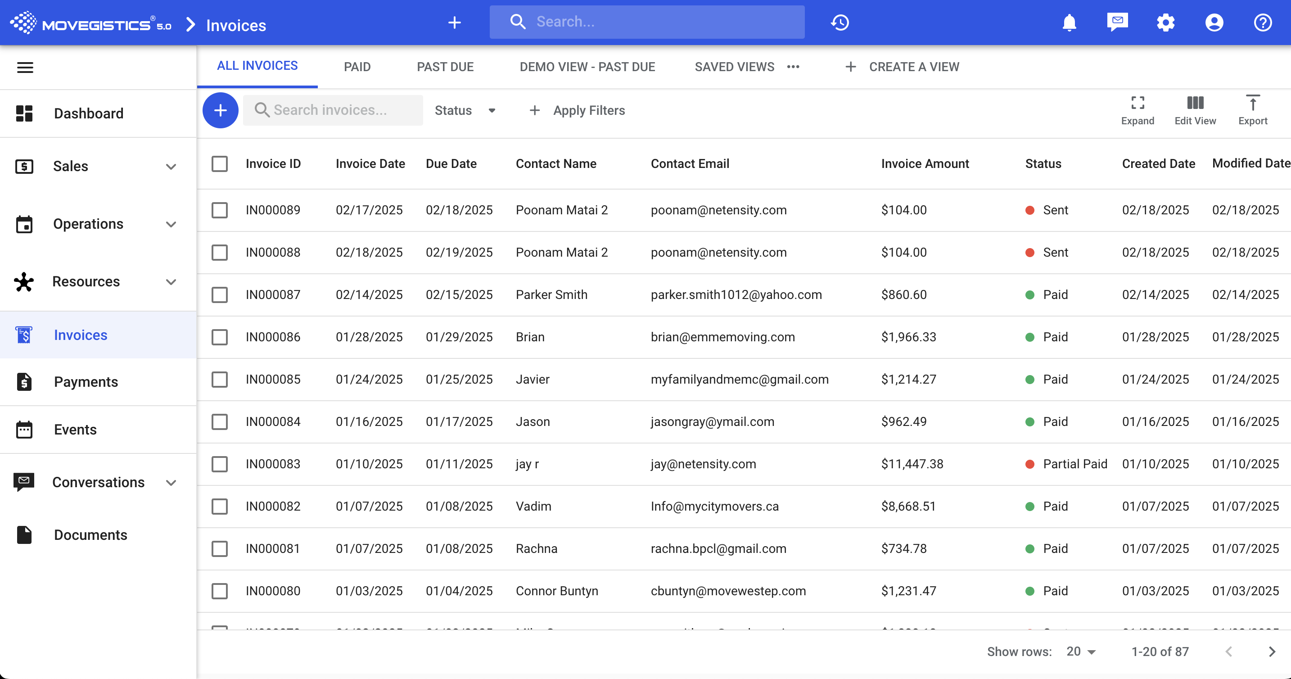
Task: Switch to the PAID tab
Action: 357,67
